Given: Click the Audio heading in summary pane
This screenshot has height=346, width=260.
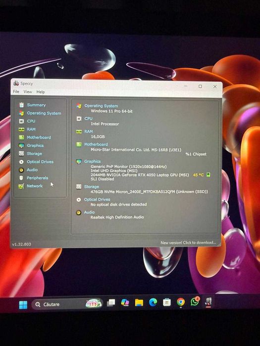Looking at the screenshot, I should pyautogui.click(x=89, y=212).
